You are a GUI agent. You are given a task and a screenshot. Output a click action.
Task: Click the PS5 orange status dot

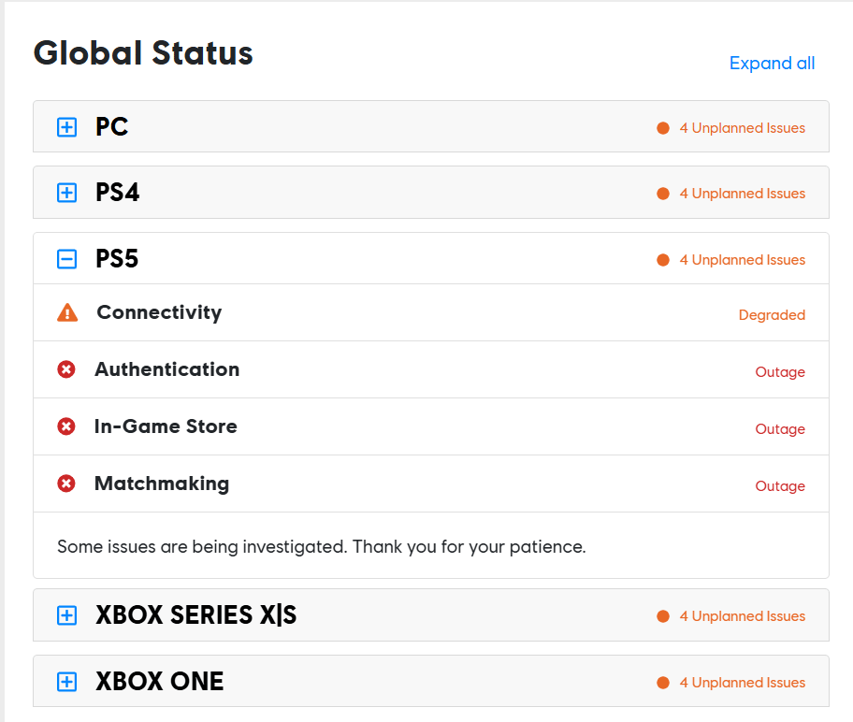[663, 260]
